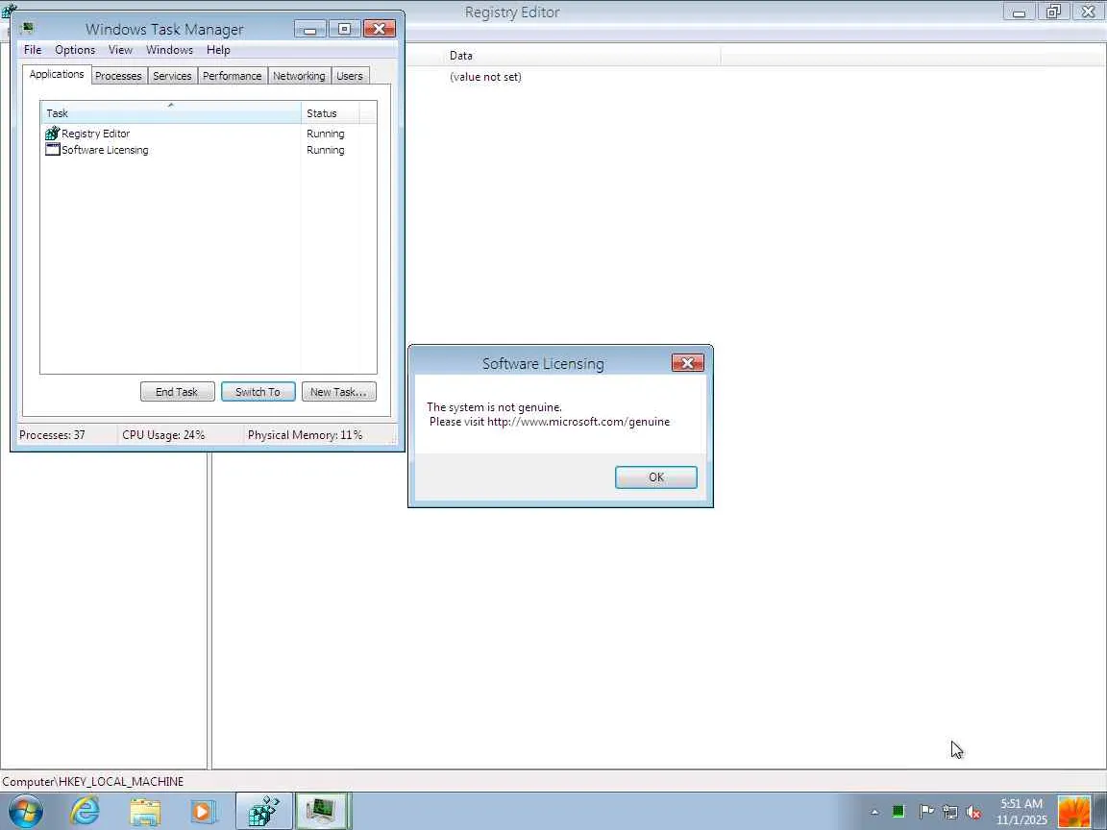Sort by Task column header
The width and height of the screenshot is (1107, 830).
[170, 113]
